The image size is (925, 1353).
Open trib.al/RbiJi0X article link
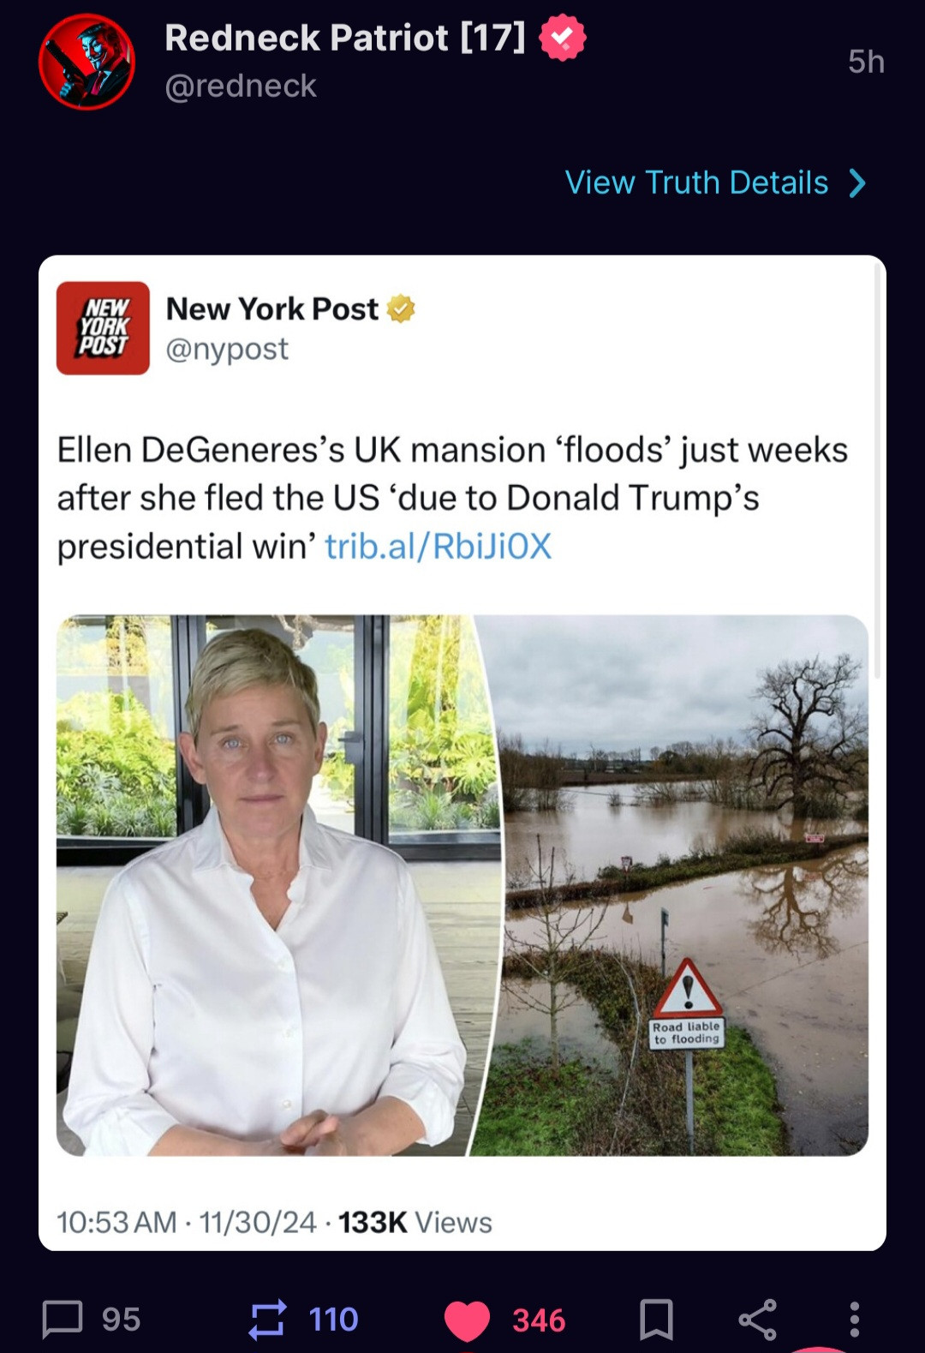tap(439, 546)
